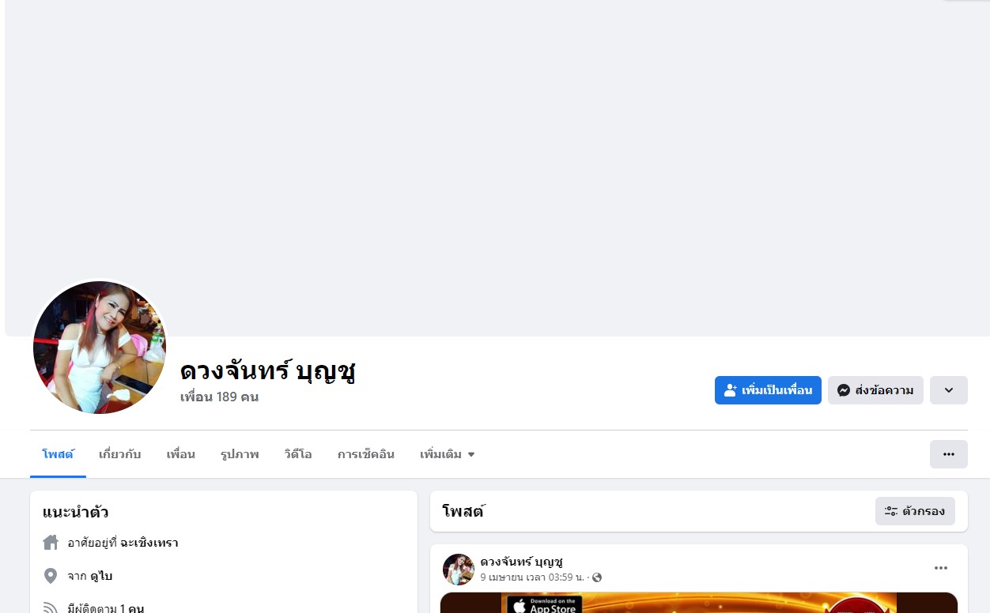The image size is (990, 613).
Task: Click the เพิ่มเป็นเพื่อน button
Action: pos(768,390)
